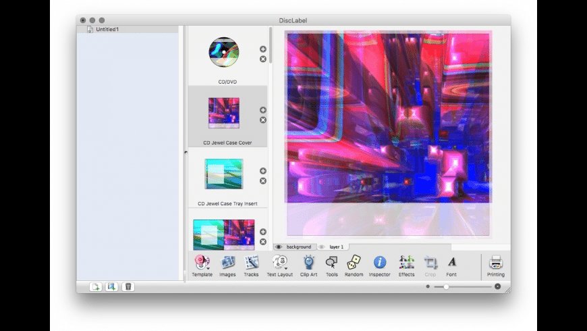The height and width of the screenshot is (331, 587).
Task: Add new element next to CD/DVD
Action: [263, 49]
